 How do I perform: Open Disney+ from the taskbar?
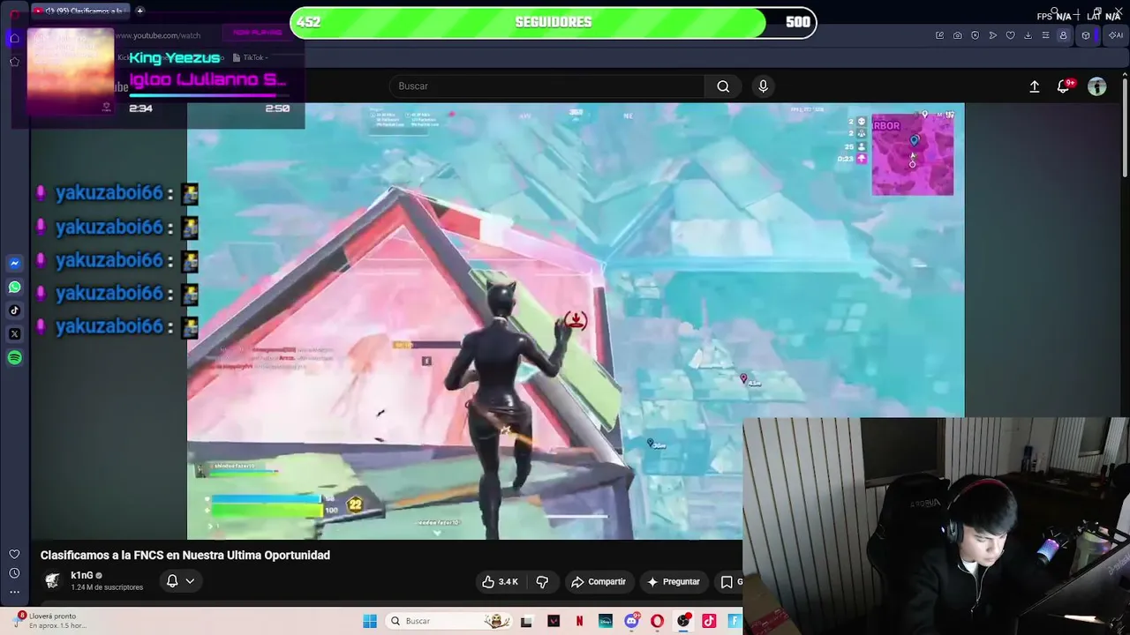click(606, 621)
